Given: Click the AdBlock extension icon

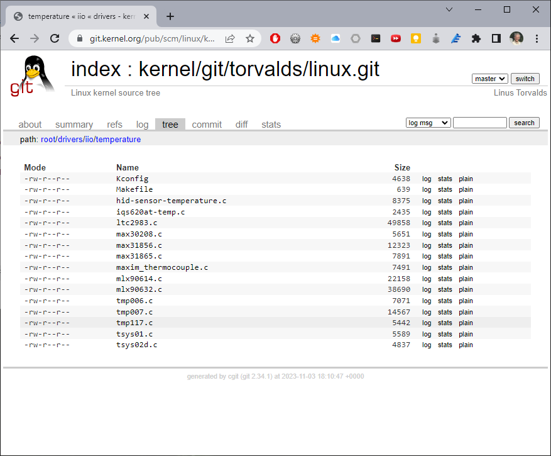Looking at the screenshot, I should pos(275,38).
